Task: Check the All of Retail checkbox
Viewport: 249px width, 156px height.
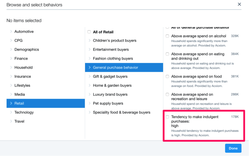Action: (x=89, y=32)
